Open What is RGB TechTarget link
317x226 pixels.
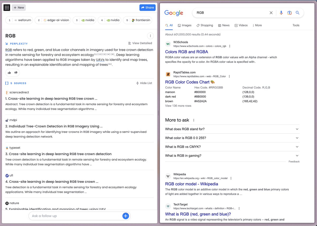198,214
